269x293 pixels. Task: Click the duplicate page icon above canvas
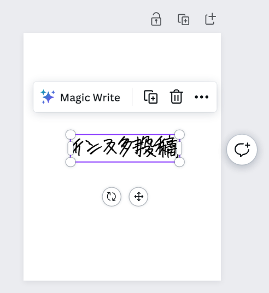pos(184,19)
